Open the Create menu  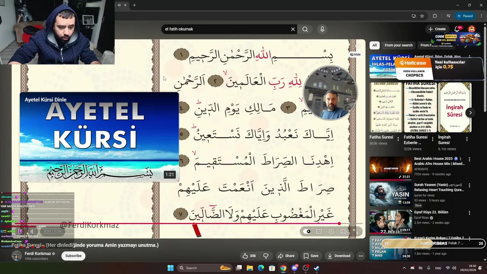click(x=437, y=29)
